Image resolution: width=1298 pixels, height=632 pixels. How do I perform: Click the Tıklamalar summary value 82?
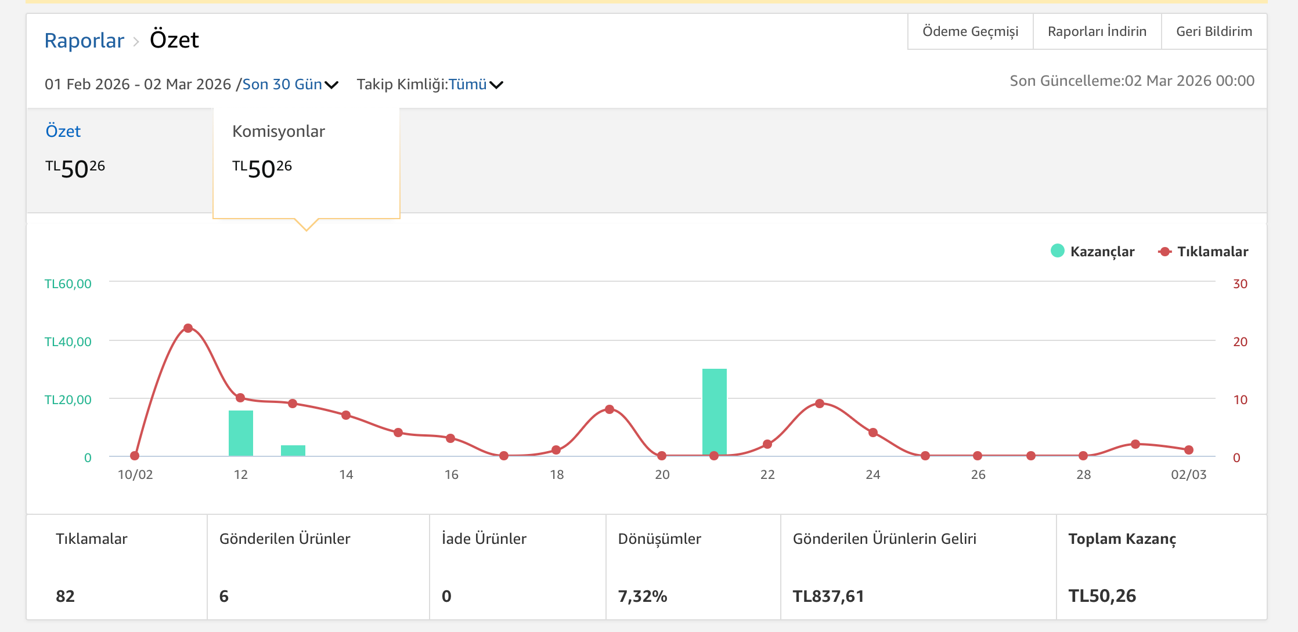click(65, 596)
